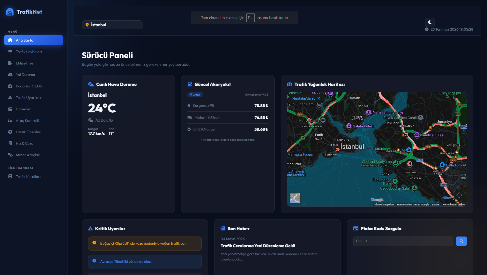Open Haritalar'da aç link on map

pyautogui.click(x=306, y=98)
